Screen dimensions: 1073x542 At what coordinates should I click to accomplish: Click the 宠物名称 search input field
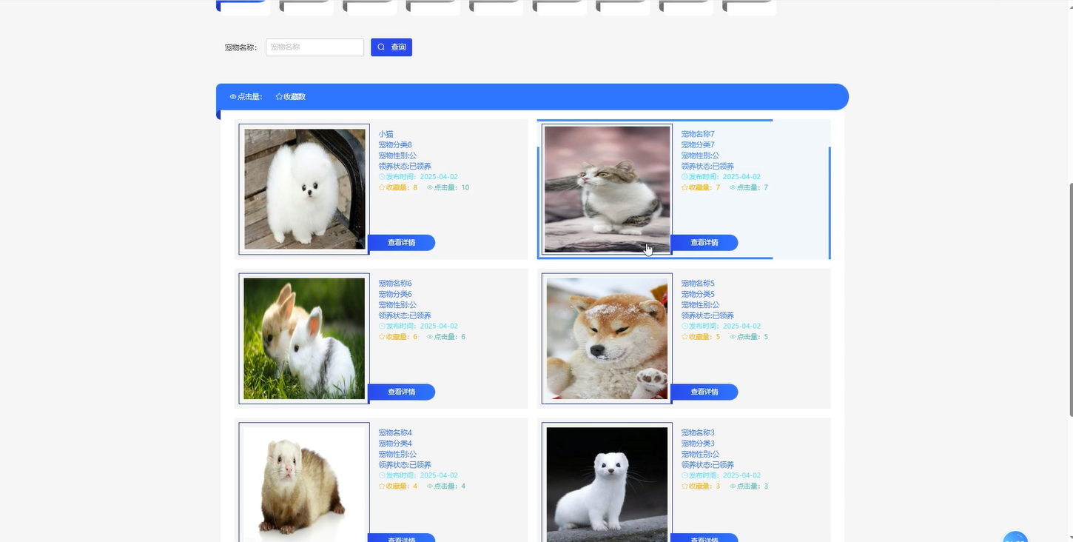[x=314, y=47]
